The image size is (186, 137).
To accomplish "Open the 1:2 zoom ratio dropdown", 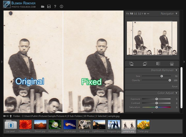I will pyautogui.click(x=140, y=14).
